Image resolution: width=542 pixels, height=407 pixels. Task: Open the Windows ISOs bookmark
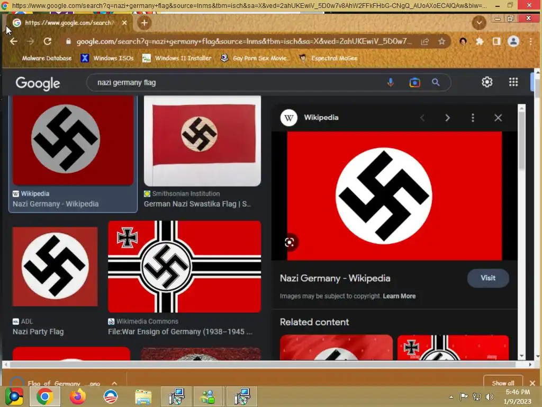pyautogui.click(x=107, y=58)
